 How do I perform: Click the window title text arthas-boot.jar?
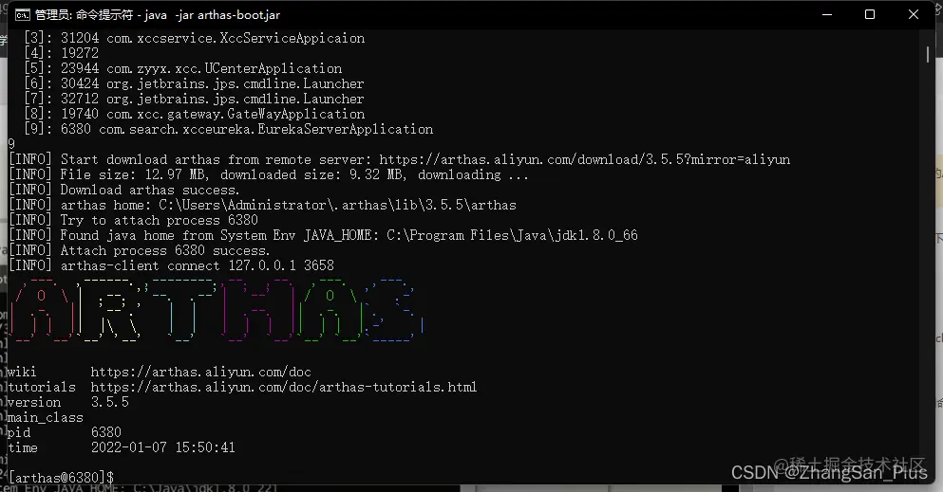pos(238,15)
